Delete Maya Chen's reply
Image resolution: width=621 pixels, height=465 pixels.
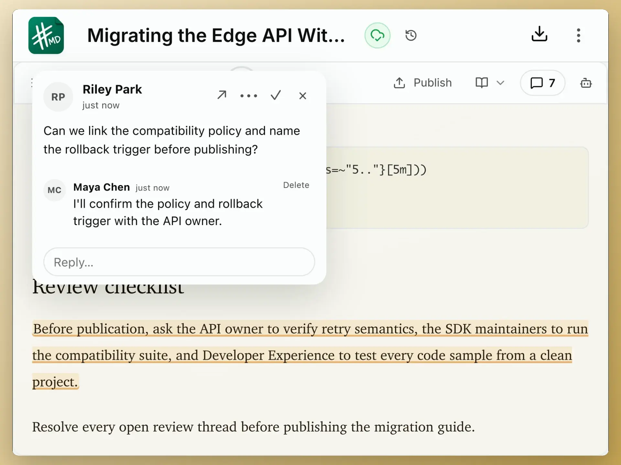click(296, 185)
